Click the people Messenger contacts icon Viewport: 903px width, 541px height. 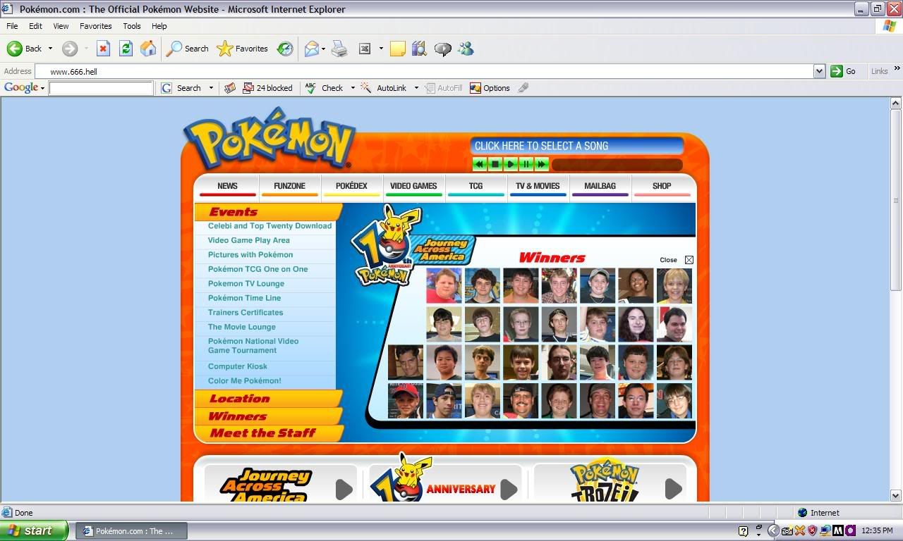(466, 49)
